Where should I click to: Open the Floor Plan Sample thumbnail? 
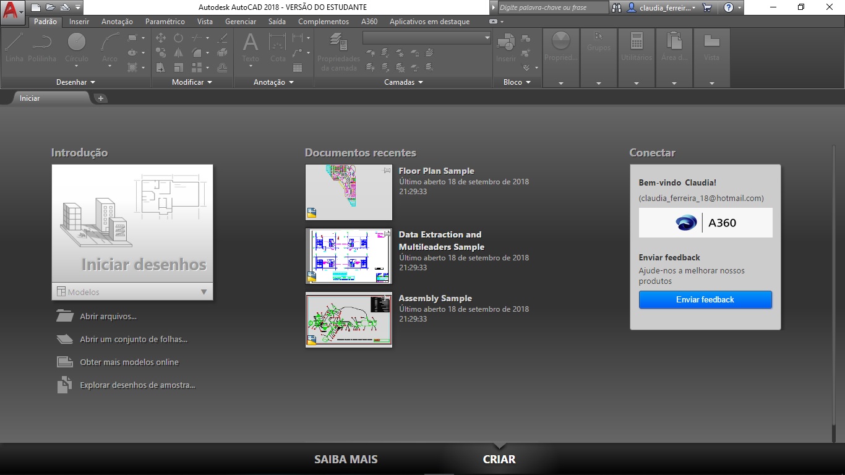(349, 192)
